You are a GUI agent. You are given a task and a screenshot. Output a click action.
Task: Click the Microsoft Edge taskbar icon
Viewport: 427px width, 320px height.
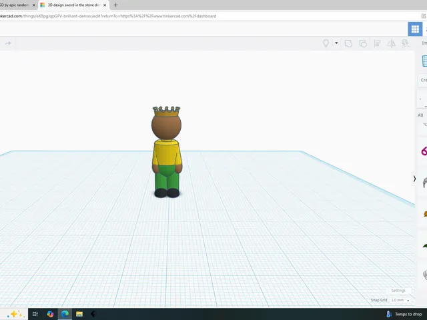coord(65,314)
